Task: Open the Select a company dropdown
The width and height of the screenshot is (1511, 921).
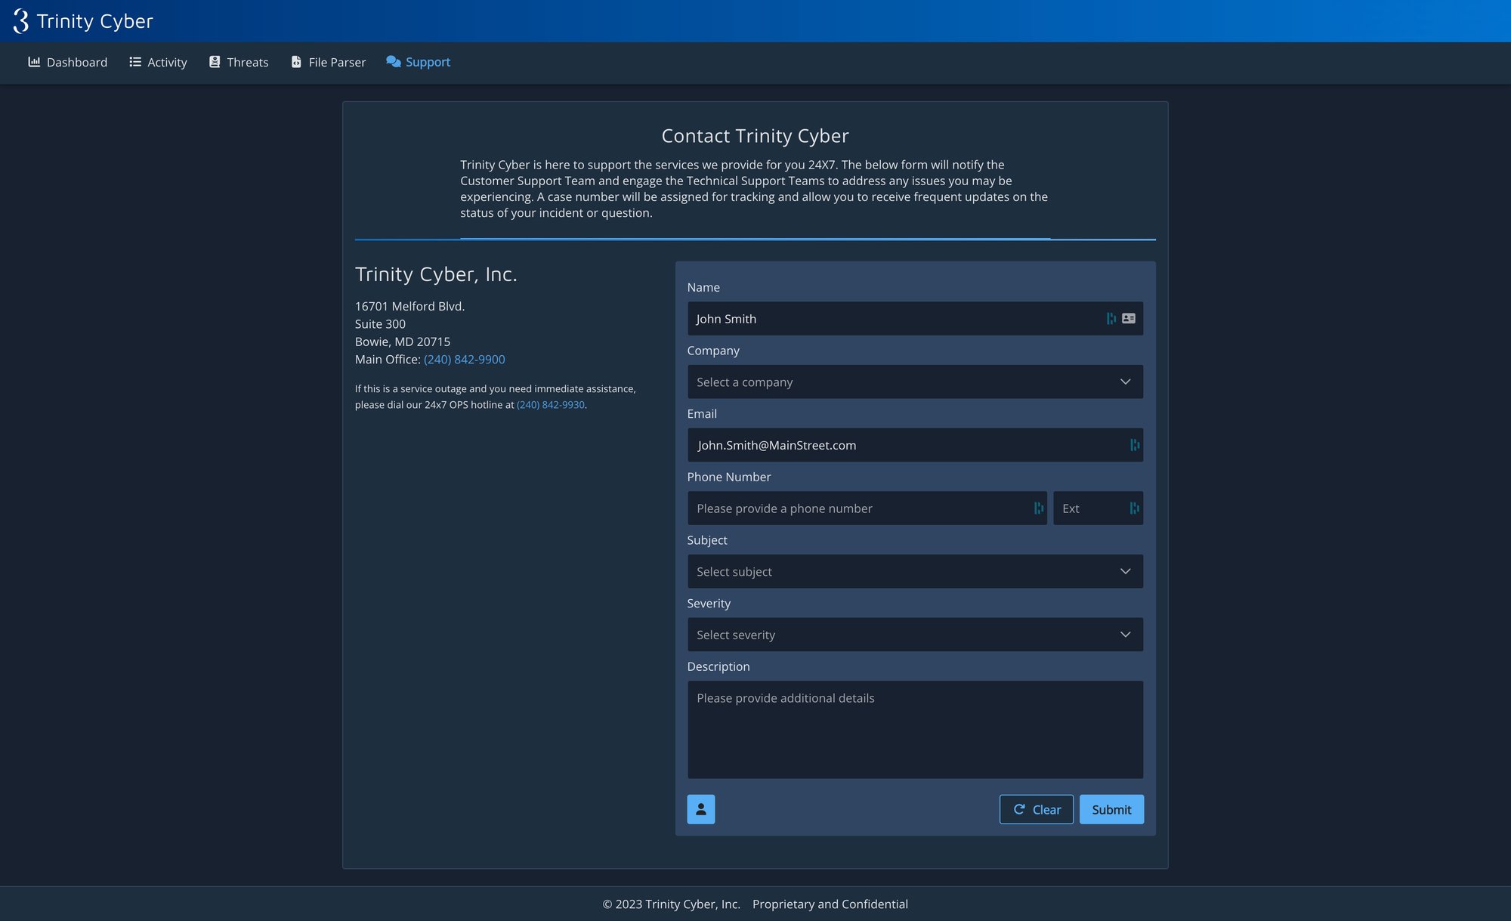Action: [915, 382]
